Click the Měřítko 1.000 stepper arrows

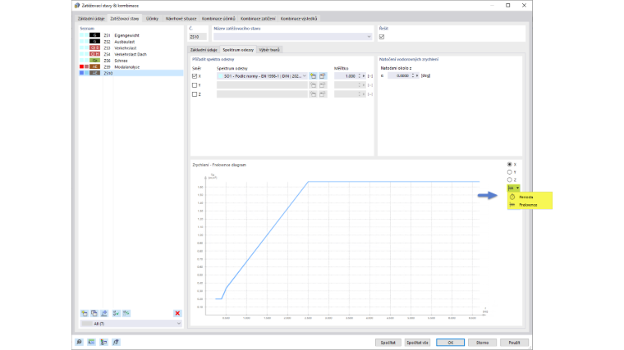tap(360, 76)
